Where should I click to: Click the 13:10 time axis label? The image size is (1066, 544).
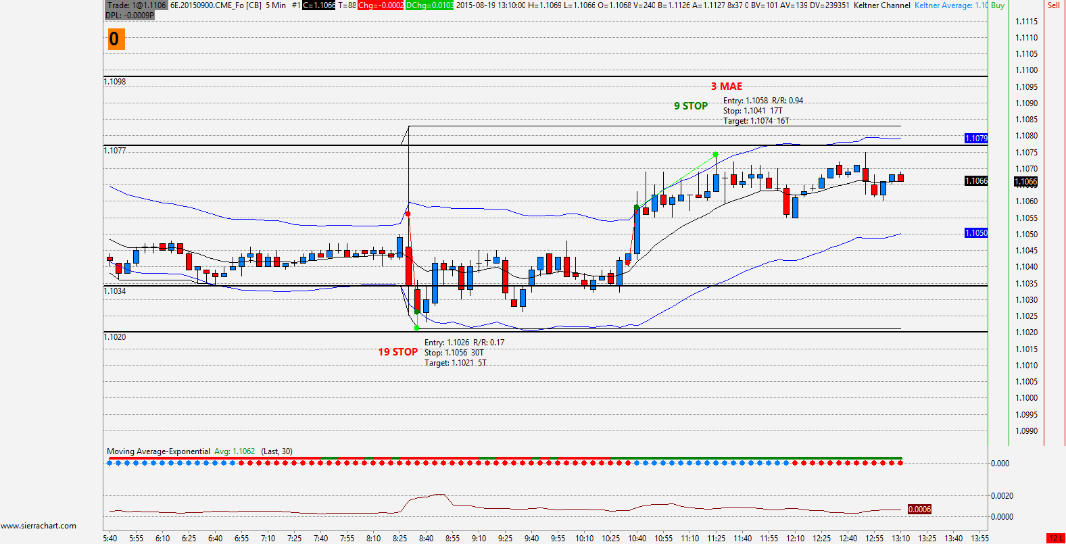pos(901,539)
